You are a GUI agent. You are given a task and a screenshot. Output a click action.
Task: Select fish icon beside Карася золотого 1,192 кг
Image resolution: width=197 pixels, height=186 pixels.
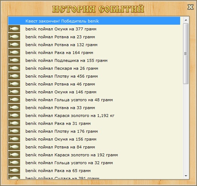14,115
